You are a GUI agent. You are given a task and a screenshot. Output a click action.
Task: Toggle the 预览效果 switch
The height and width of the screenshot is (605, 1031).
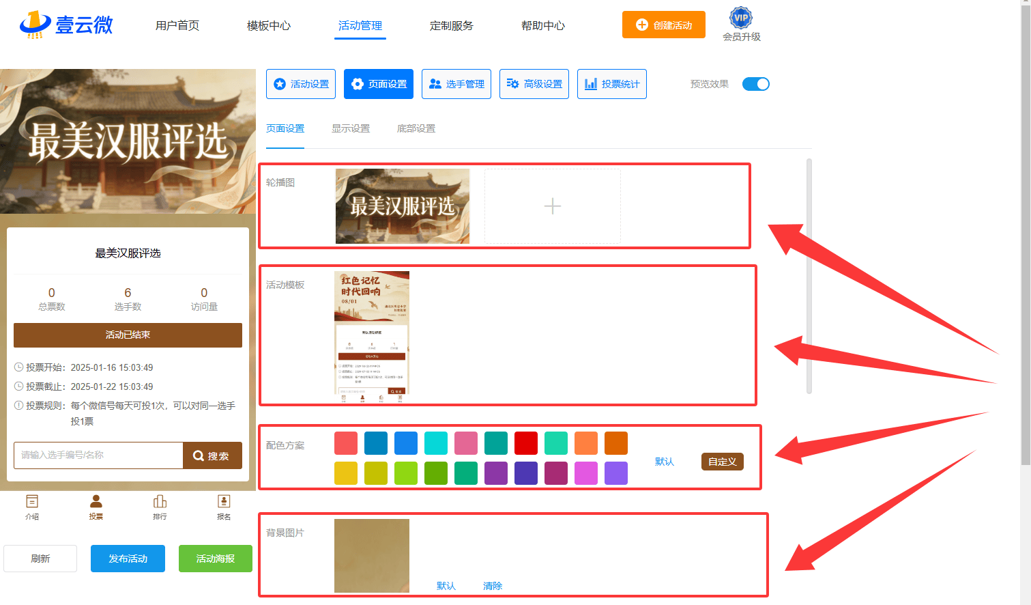tap(755, 84)
